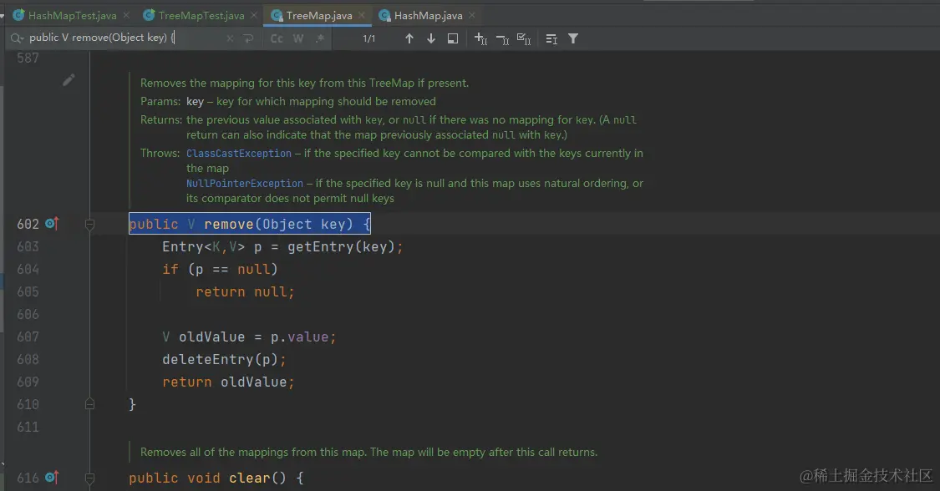The image size is (940, 491).
Task: Click override gutter icon at line 616
Action: [52, 478]
